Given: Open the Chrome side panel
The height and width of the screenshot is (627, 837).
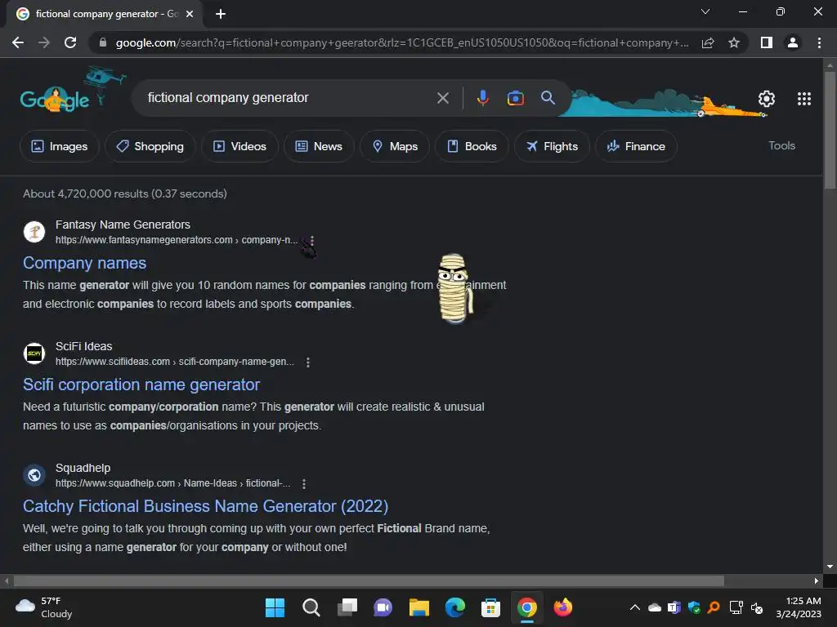Looking at the screenshot, I should point(767,42).
